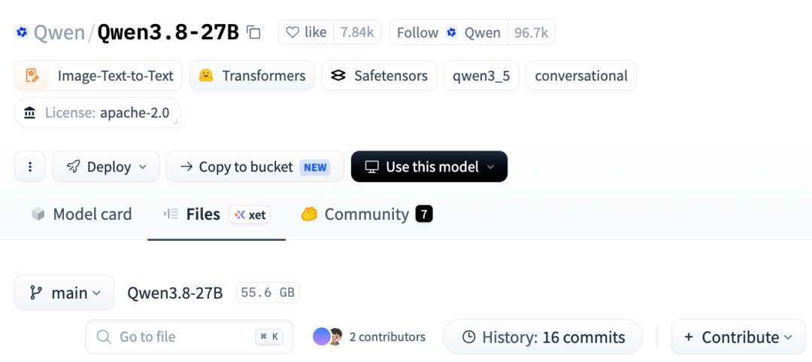The image size is (812, 362).
Task: Copy model name with the copy icon
Action: click(253, 32)
